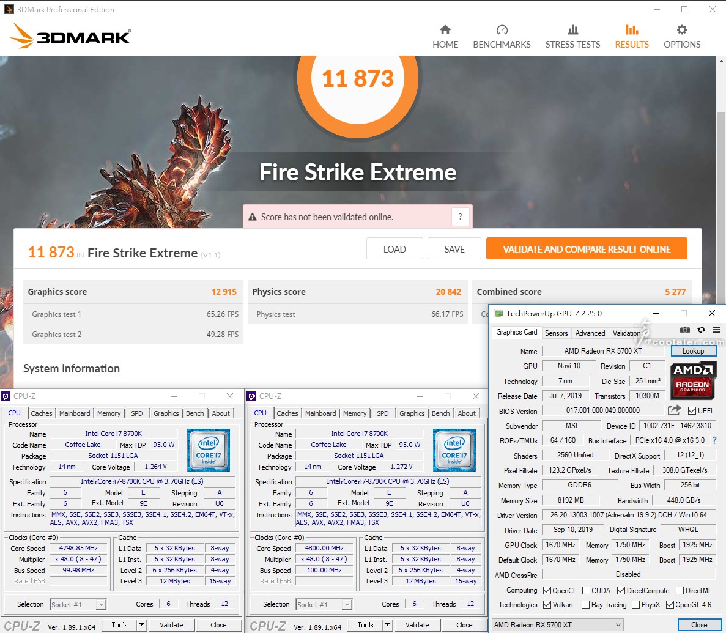Enable the Ray Tracing checkbox

click(586, 604)
